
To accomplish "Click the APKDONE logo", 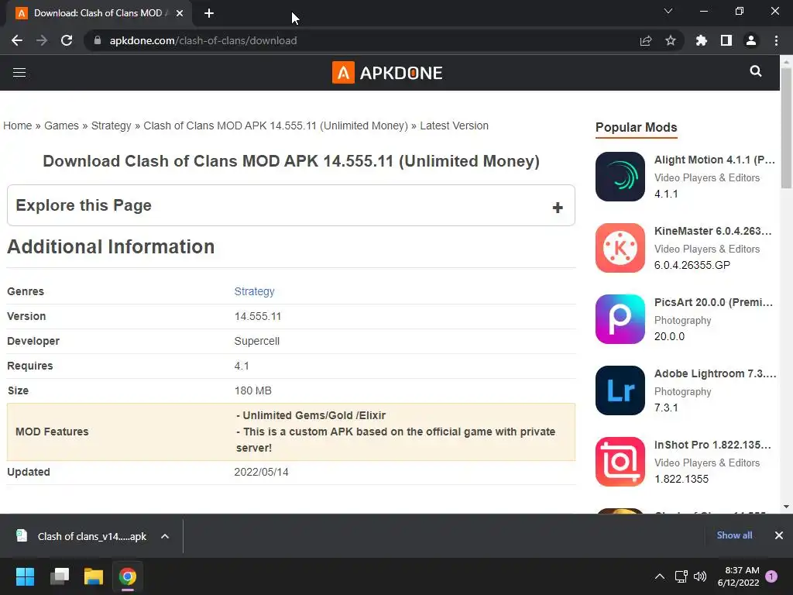I will [387, 73].
